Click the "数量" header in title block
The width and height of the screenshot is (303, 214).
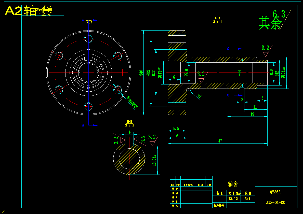point(219,193)
